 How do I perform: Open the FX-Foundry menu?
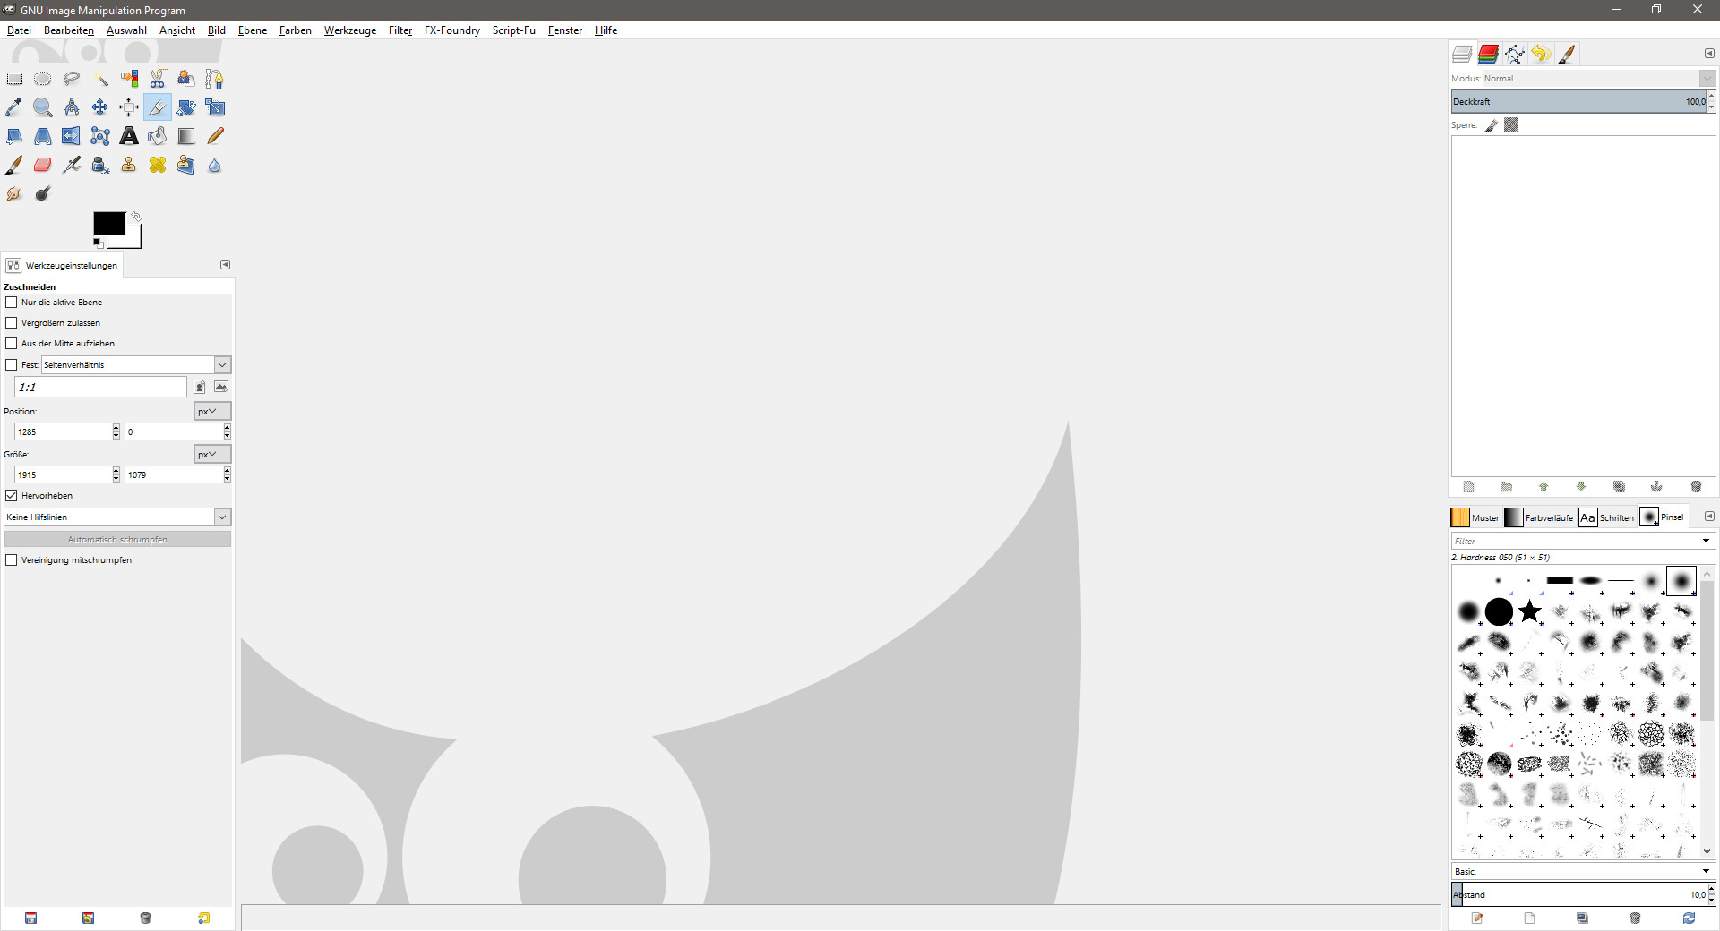452,30
